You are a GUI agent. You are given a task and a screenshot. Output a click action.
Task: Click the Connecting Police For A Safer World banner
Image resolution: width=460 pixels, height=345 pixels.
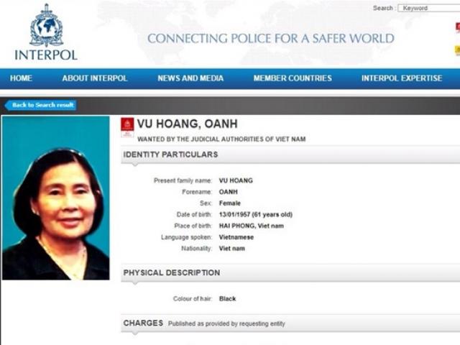pyautogui.click(x=271, y=38)
